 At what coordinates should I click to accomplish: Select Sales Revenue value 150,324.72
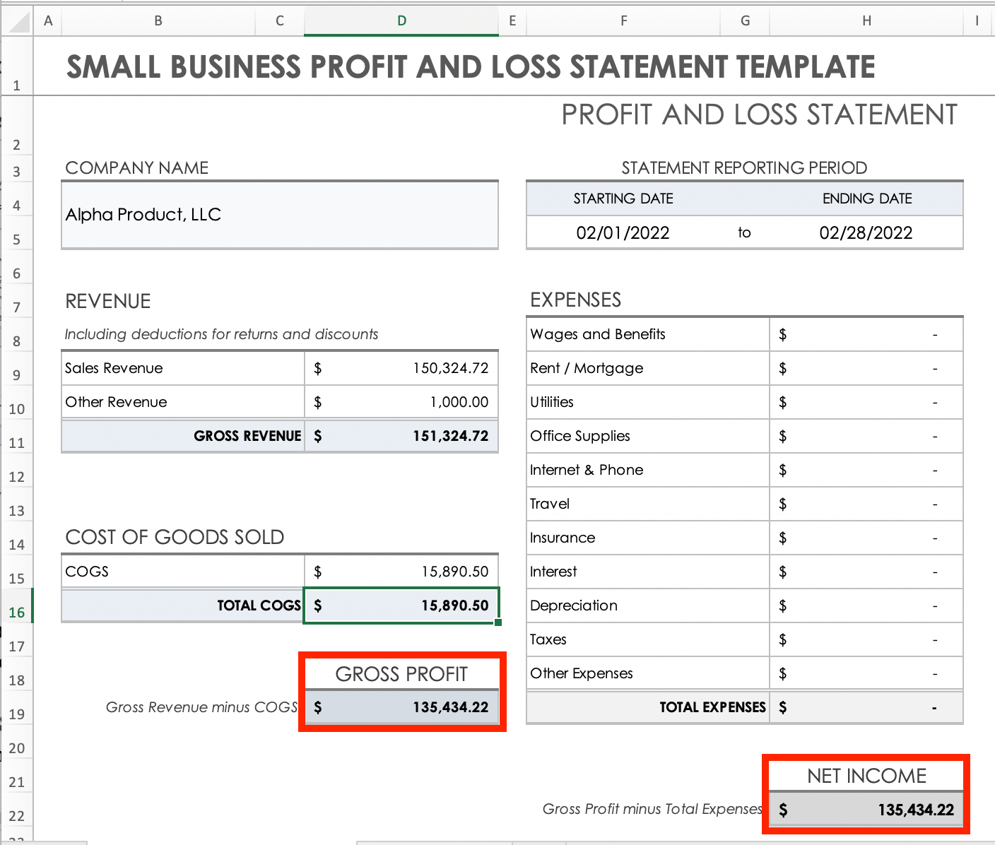click(x=401, y=368)
